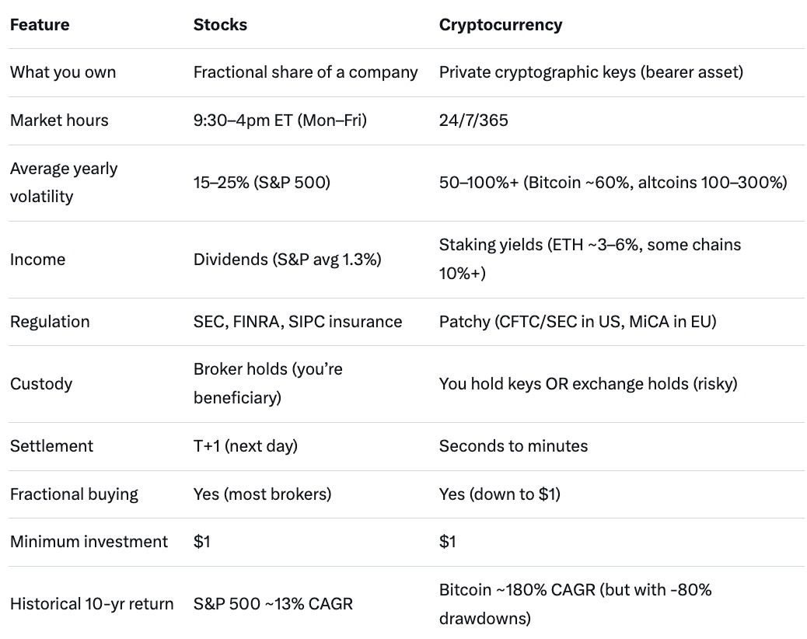Click "SEC, FINRA, SIPC insurance" cell
This screenshot has height=639, width=807.
pyautogui.click(x=298, y=322)
